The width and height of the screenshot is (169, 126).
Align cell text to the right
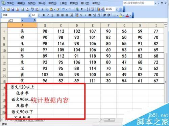tap(67, 15)
